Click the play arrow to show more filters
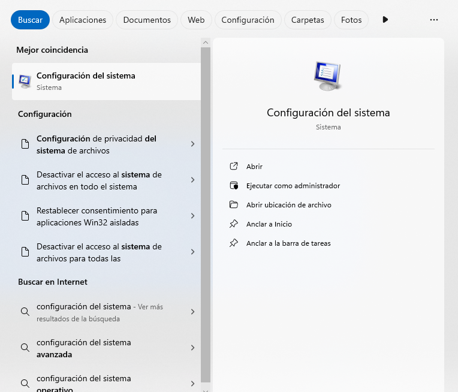This screenshot has width=458, height=392. pos(385,20)
